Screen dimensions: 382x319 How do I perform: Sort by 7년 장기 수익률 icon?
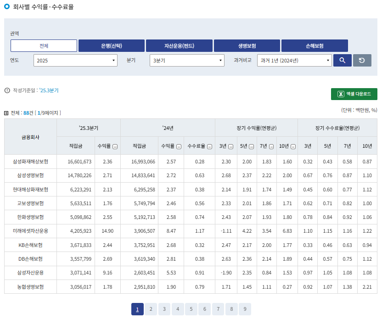point(271,146)
